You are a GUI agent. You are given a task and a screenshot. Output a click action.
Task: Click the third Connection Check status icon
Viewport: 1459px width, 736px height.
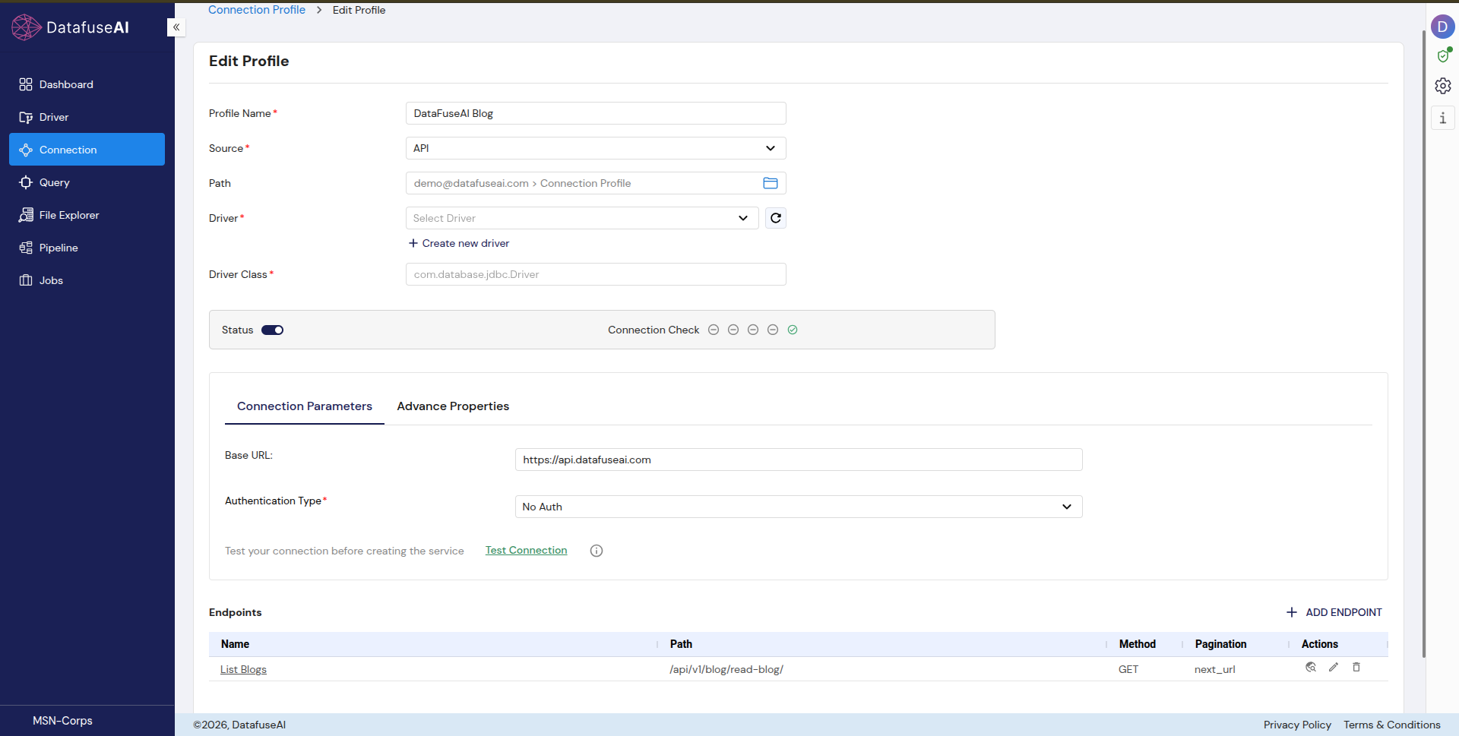753,330
